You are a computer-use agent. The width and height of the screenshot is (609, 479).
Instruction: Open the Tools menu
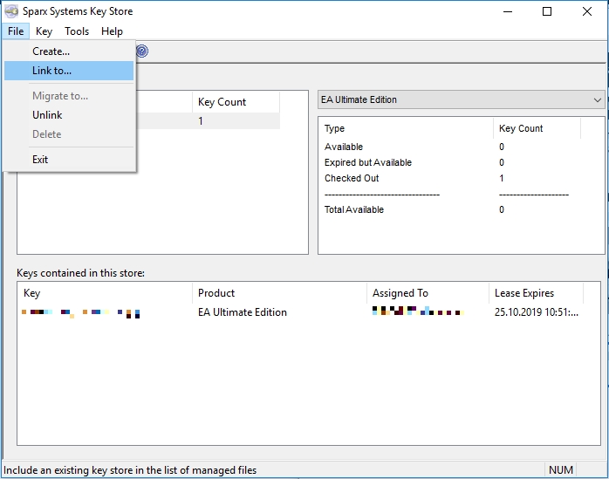tap(77, 31)
